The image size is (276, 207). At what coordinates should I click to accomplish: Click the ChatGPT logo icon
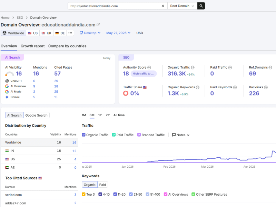tap(7, 81)
